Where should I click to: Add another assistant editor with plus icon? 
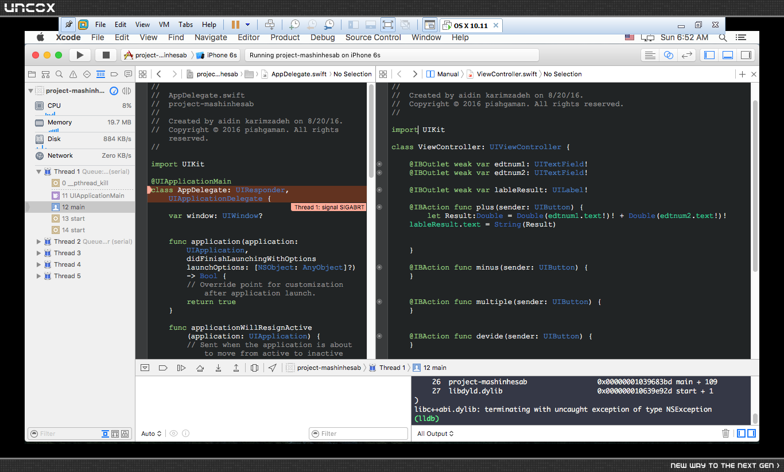tap(742, 74)
